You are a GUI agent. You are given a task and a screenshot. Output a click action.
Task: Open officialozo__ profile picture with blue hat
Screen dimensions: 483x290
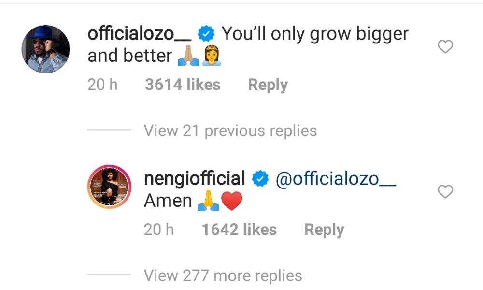46,49
